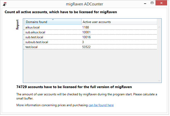Minimize the migRaven ADCounter window

pyautogui.click(x=145, y=3)
